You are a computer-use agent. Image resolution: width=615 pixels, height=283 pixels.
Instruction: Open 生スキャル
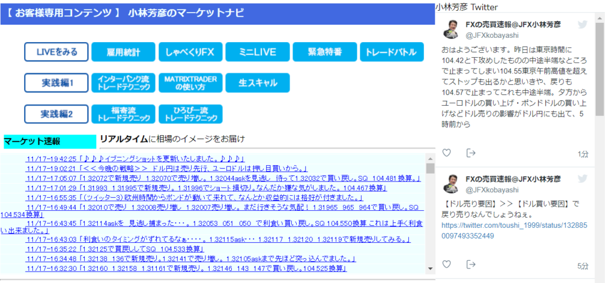click(x=258, y=83)
